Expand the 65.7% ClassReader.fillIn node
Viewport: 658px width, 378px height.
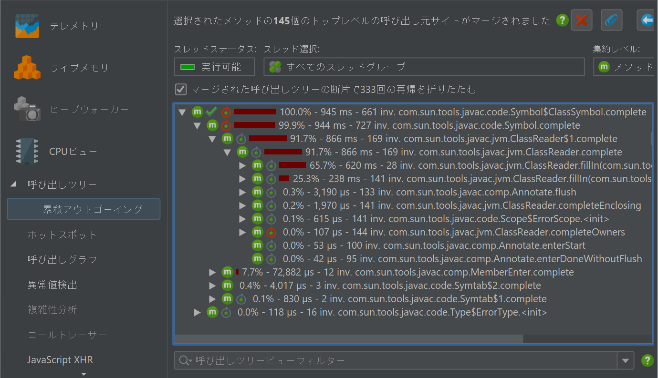click(x=242, y=165)
